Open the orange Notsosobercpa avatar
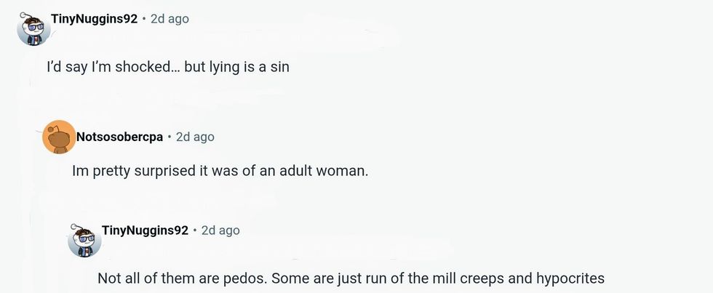The width and height of the screenshot is (713, 293). [x=60, y=137]
